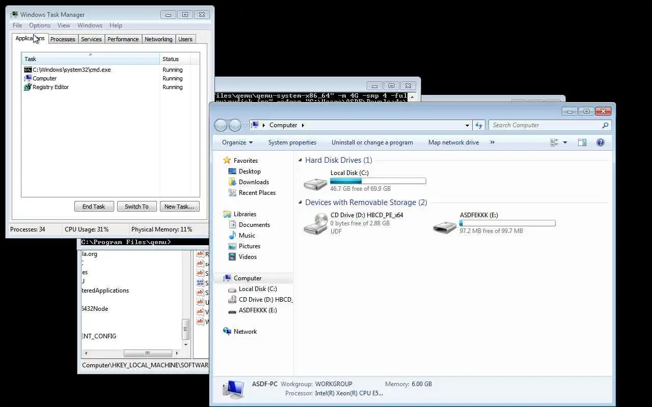Open the Help menu in Task Manager
The height and width of the screenshot is (407, 652).
[116, 25]
